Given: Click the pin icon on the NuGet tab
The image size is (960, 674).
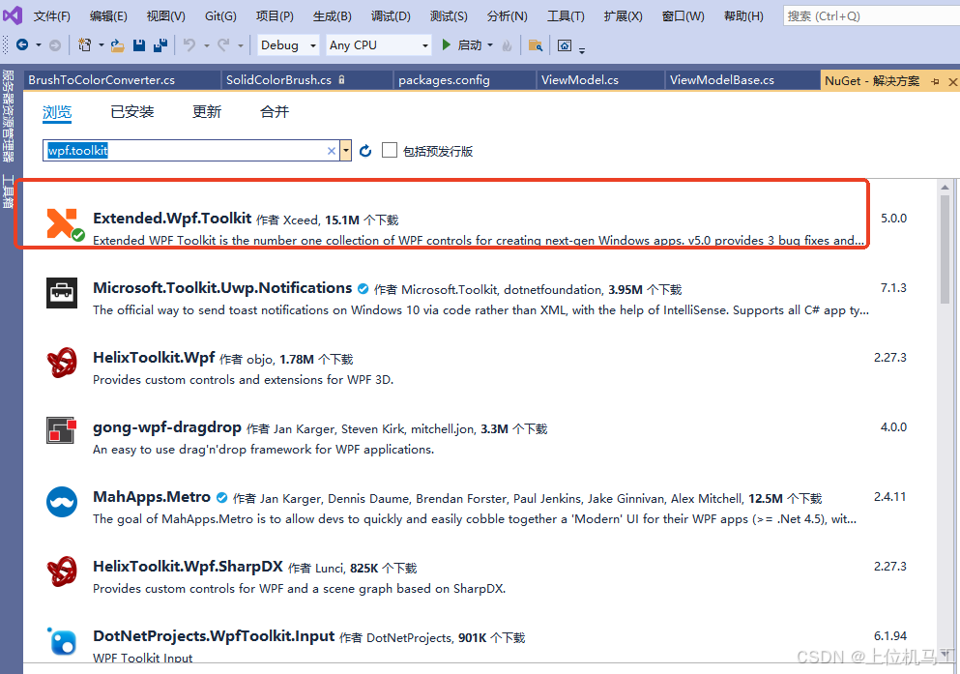Looking at the screenshot, I should click(x=935, y=81).
